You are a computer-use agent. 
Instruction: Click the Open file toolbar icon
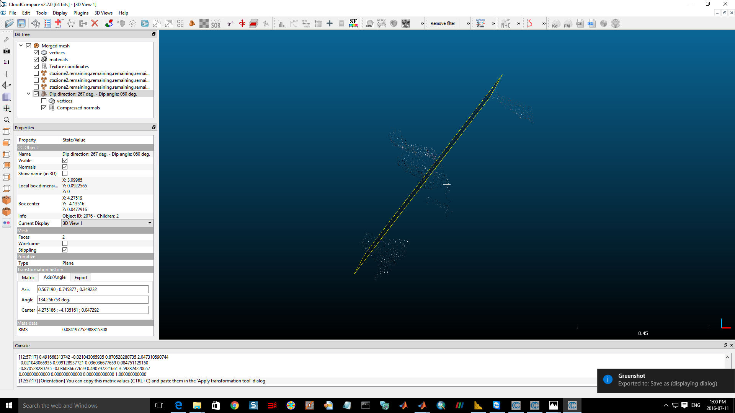tap(9, 24)
